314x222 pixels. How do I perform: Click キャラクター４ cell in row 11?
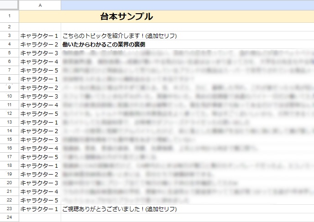pyautogui.click(x=40, y=105)
